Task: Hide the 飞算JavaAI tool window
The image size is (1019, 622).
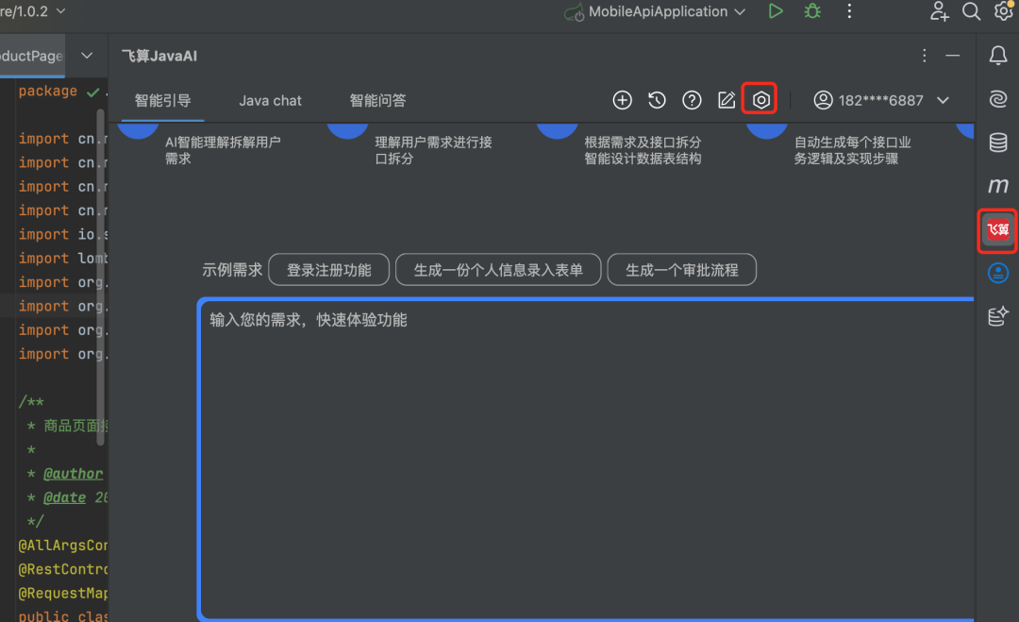Action: click(953, 56)
